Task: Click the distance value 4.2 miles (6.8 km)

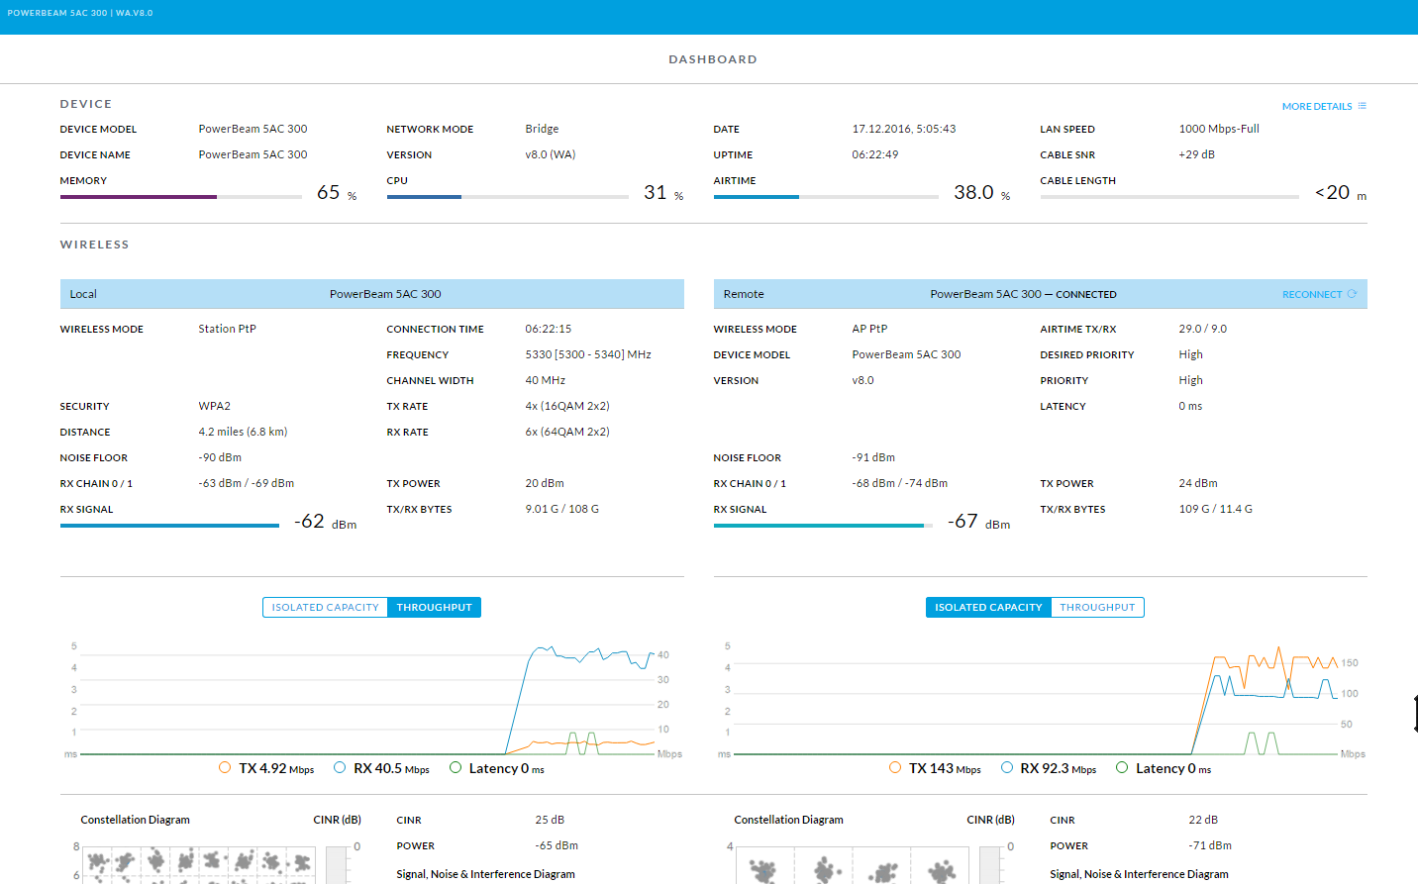Action: point(243,432)
